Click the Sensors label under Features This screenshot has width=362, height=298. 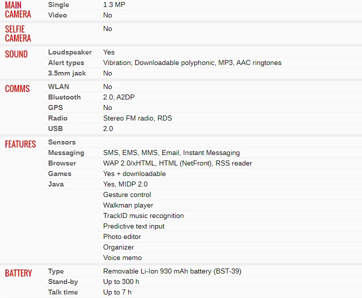[62, 142]
